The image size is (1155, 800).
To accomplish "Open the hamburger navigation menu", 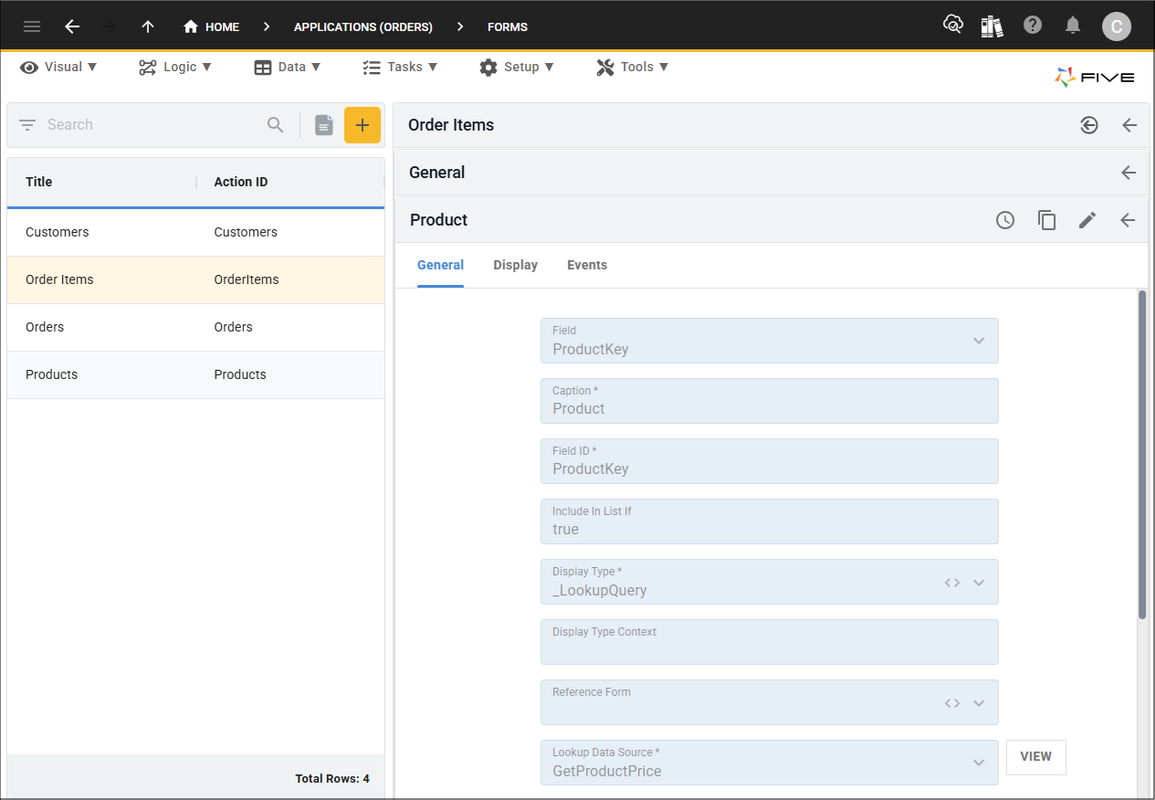I will point(31,26).
